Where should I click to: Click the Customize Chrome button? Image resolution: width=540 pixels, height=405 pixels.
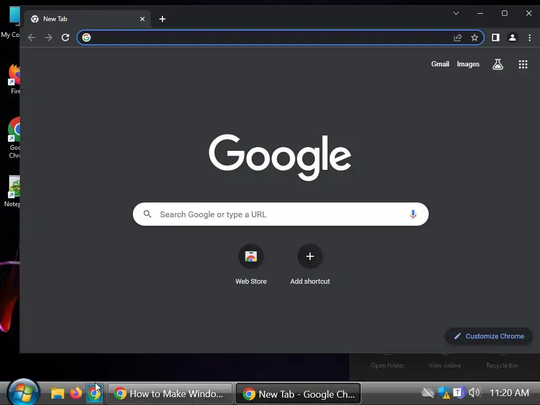pos(489,336)
